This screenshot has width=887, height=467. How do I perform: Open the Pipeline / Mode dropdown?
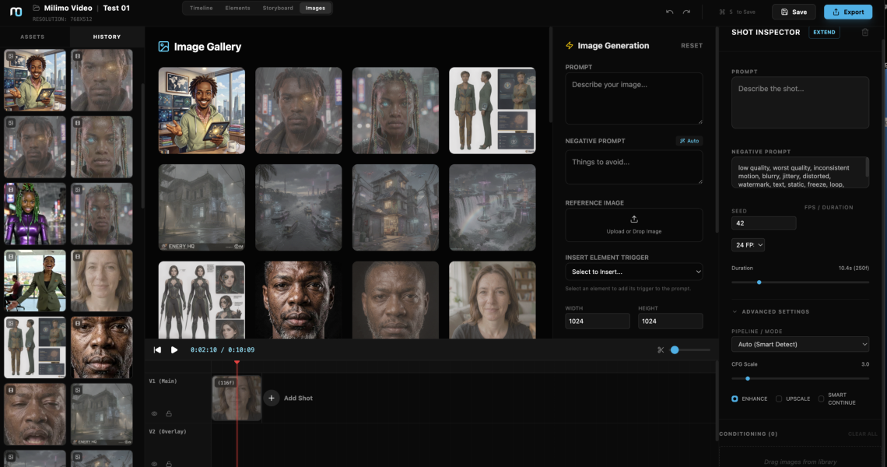[x=800, y=344]
